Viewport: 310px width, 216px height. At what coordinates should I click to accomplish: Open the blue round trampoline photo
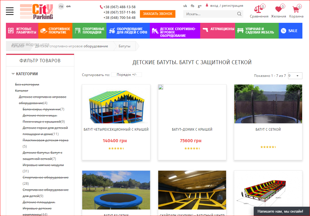116,190
